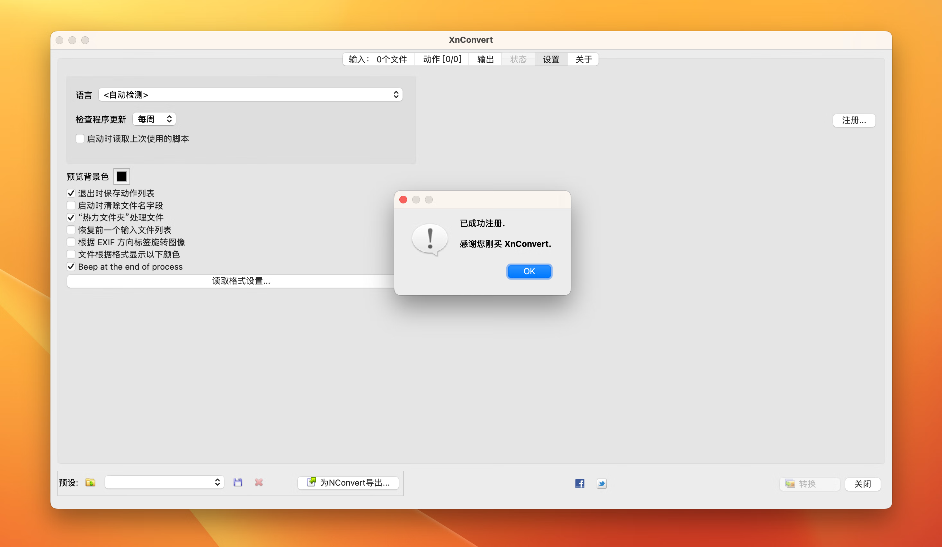This screenshot has height=547, width=942.
Task: Click the 注册... register button
Action: pyautogui.click(x=854, y=121)
